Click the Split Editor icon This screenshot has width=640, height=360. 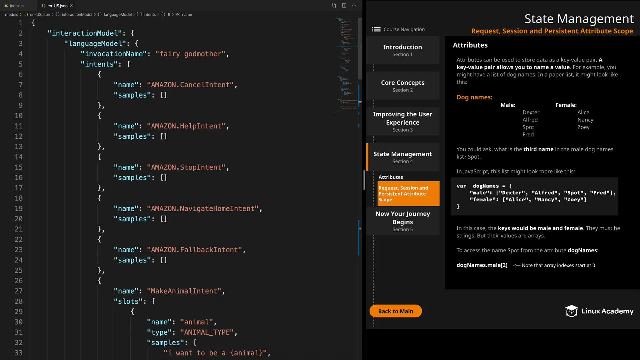[x=344, y=6]
